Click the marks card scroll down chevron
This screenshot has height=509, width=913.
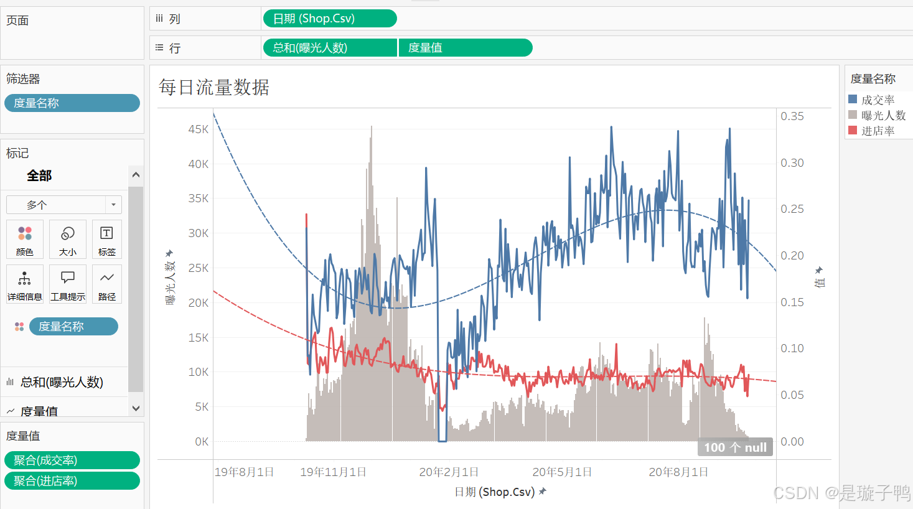click(x=136, y=408)
